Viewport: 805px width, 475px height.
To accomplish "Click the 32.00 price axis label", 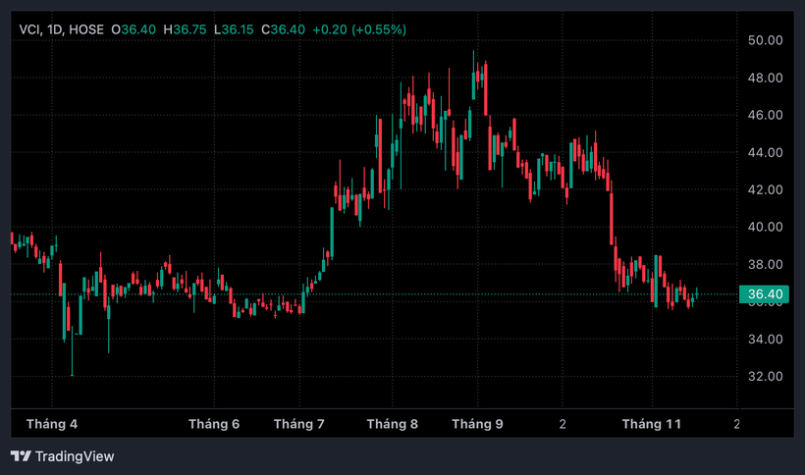I will coord(764,376).
